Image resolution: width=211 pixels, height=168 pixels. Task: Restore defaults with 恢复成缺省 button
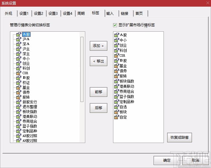point(180,138)
